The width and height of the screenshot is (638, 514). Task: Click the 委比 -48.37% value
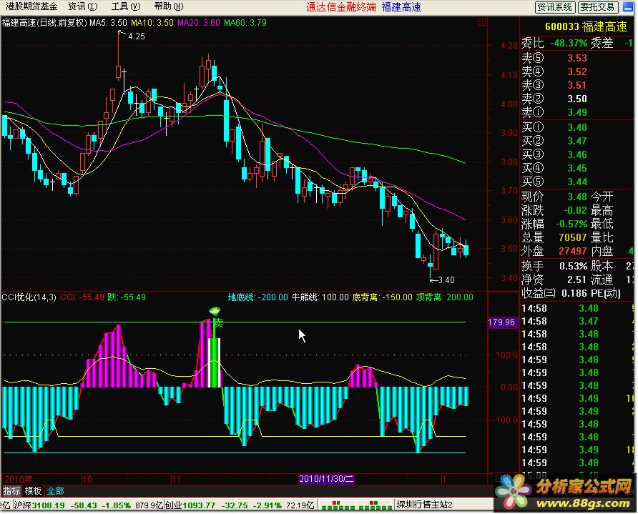pyautogui.click(x=569, y=43)
